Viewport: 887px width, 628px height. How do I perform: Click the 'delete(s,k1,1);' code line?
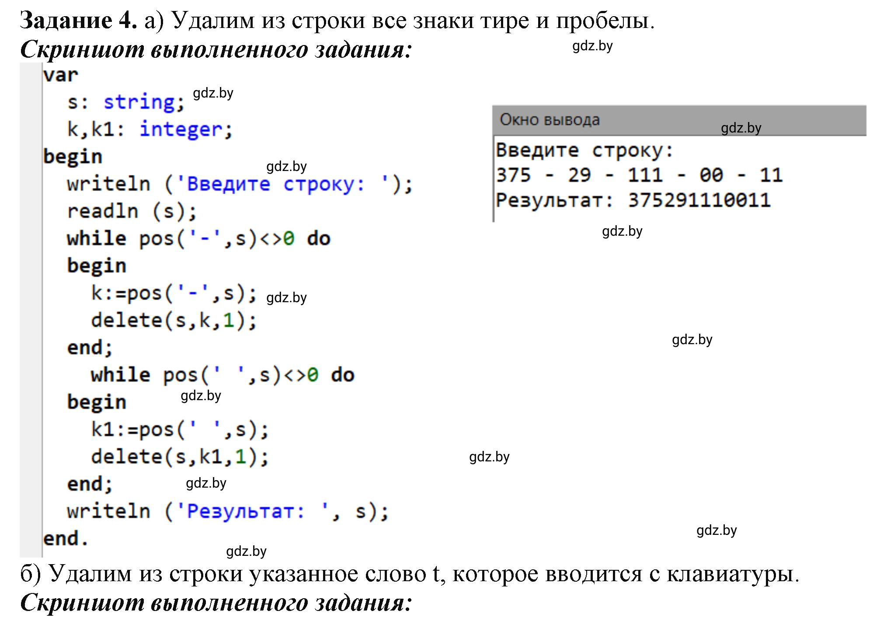click(x=180, y=457)
